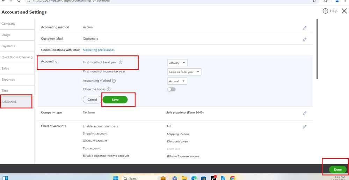
Task: Open File Explorer from the taskbar
Action: [184, 178]
